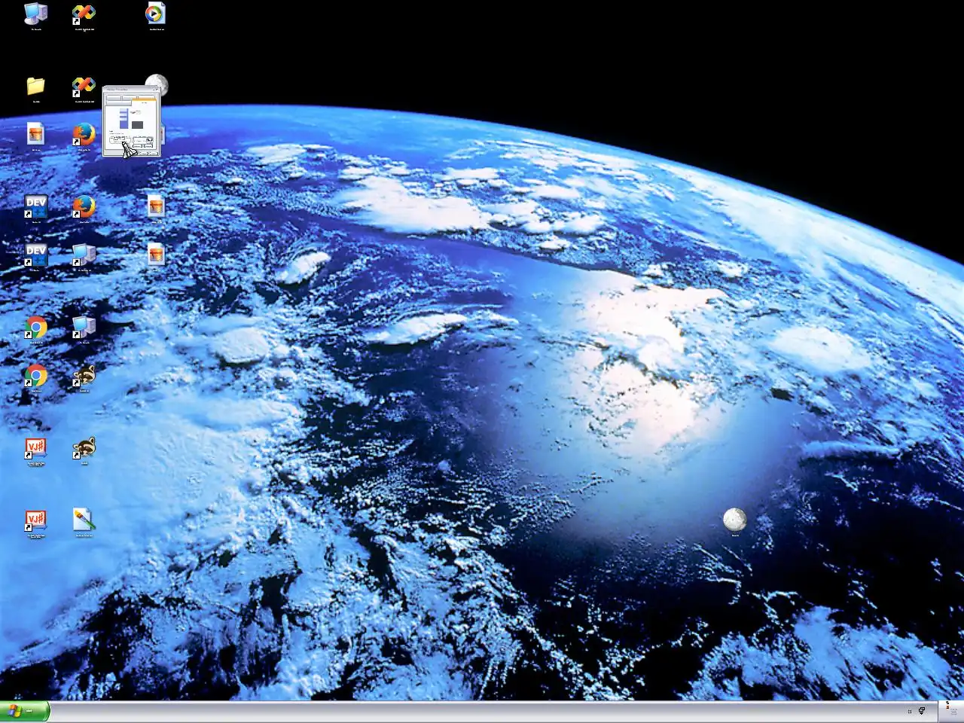
Task: Select the Firefox shortcut beside the Dev-C++ icon
Action: click(84, 206)
